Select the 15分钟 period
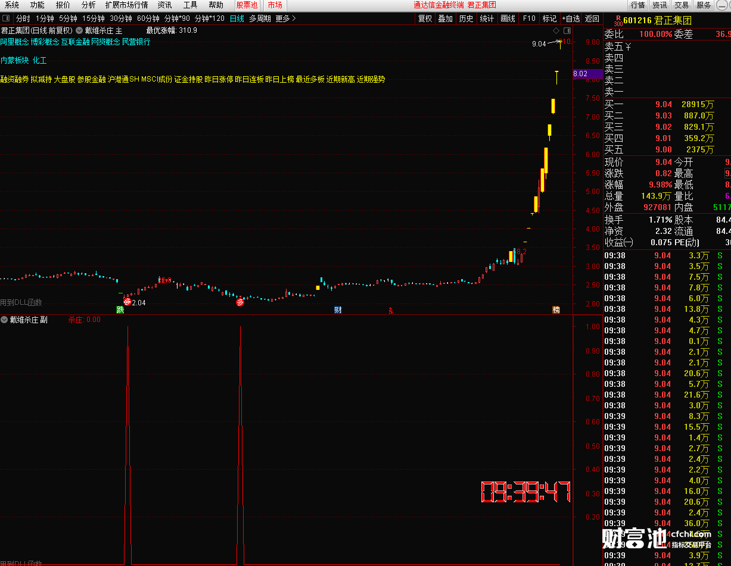 click(x=94, y=18)
